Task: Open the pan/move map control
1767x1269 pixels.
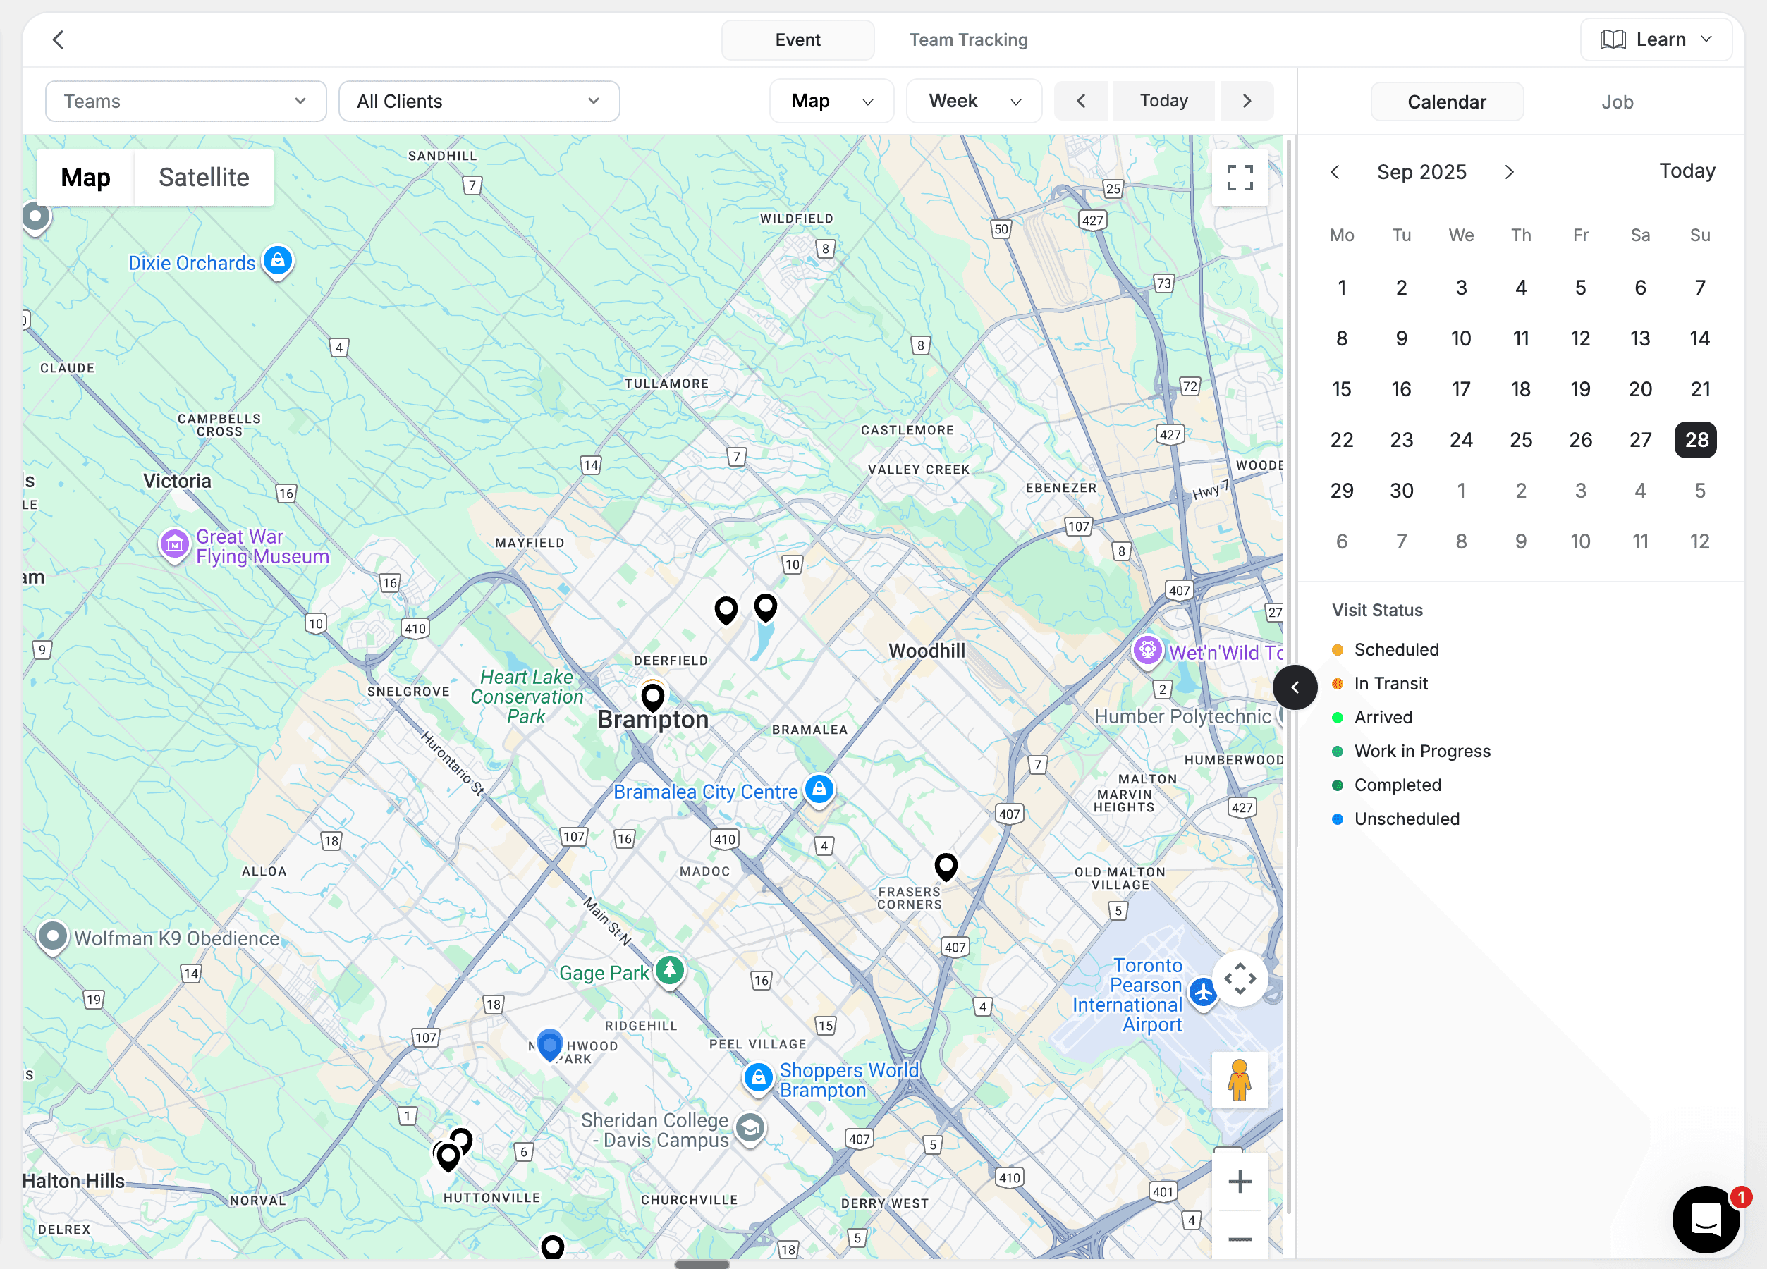Action: (x=1240, y=979)
